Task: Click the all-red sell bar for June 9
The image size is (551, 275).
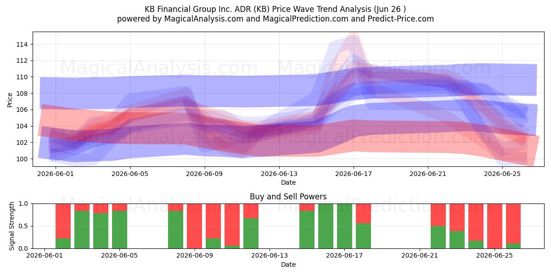Action: 195,226
